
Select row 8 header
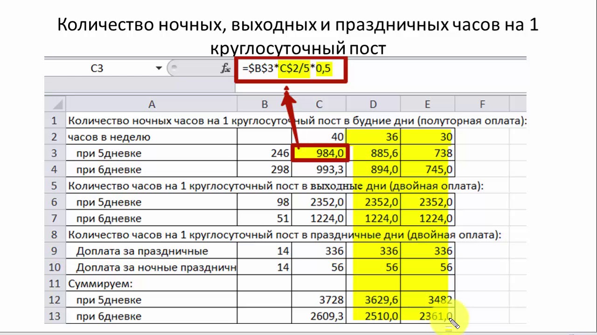point(56,234)
